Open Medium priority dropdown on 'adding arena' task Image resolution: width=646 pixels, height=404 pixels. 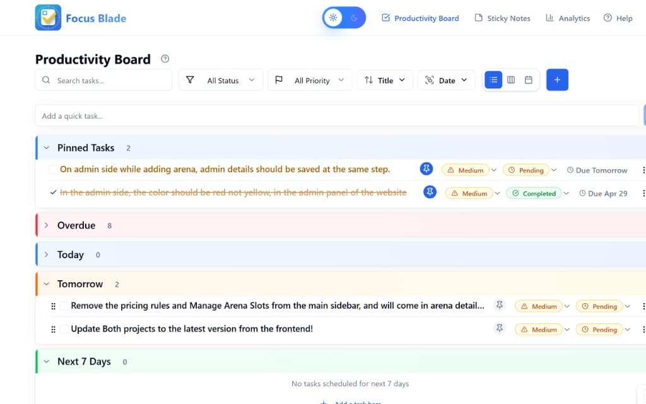tap(469, 170)
